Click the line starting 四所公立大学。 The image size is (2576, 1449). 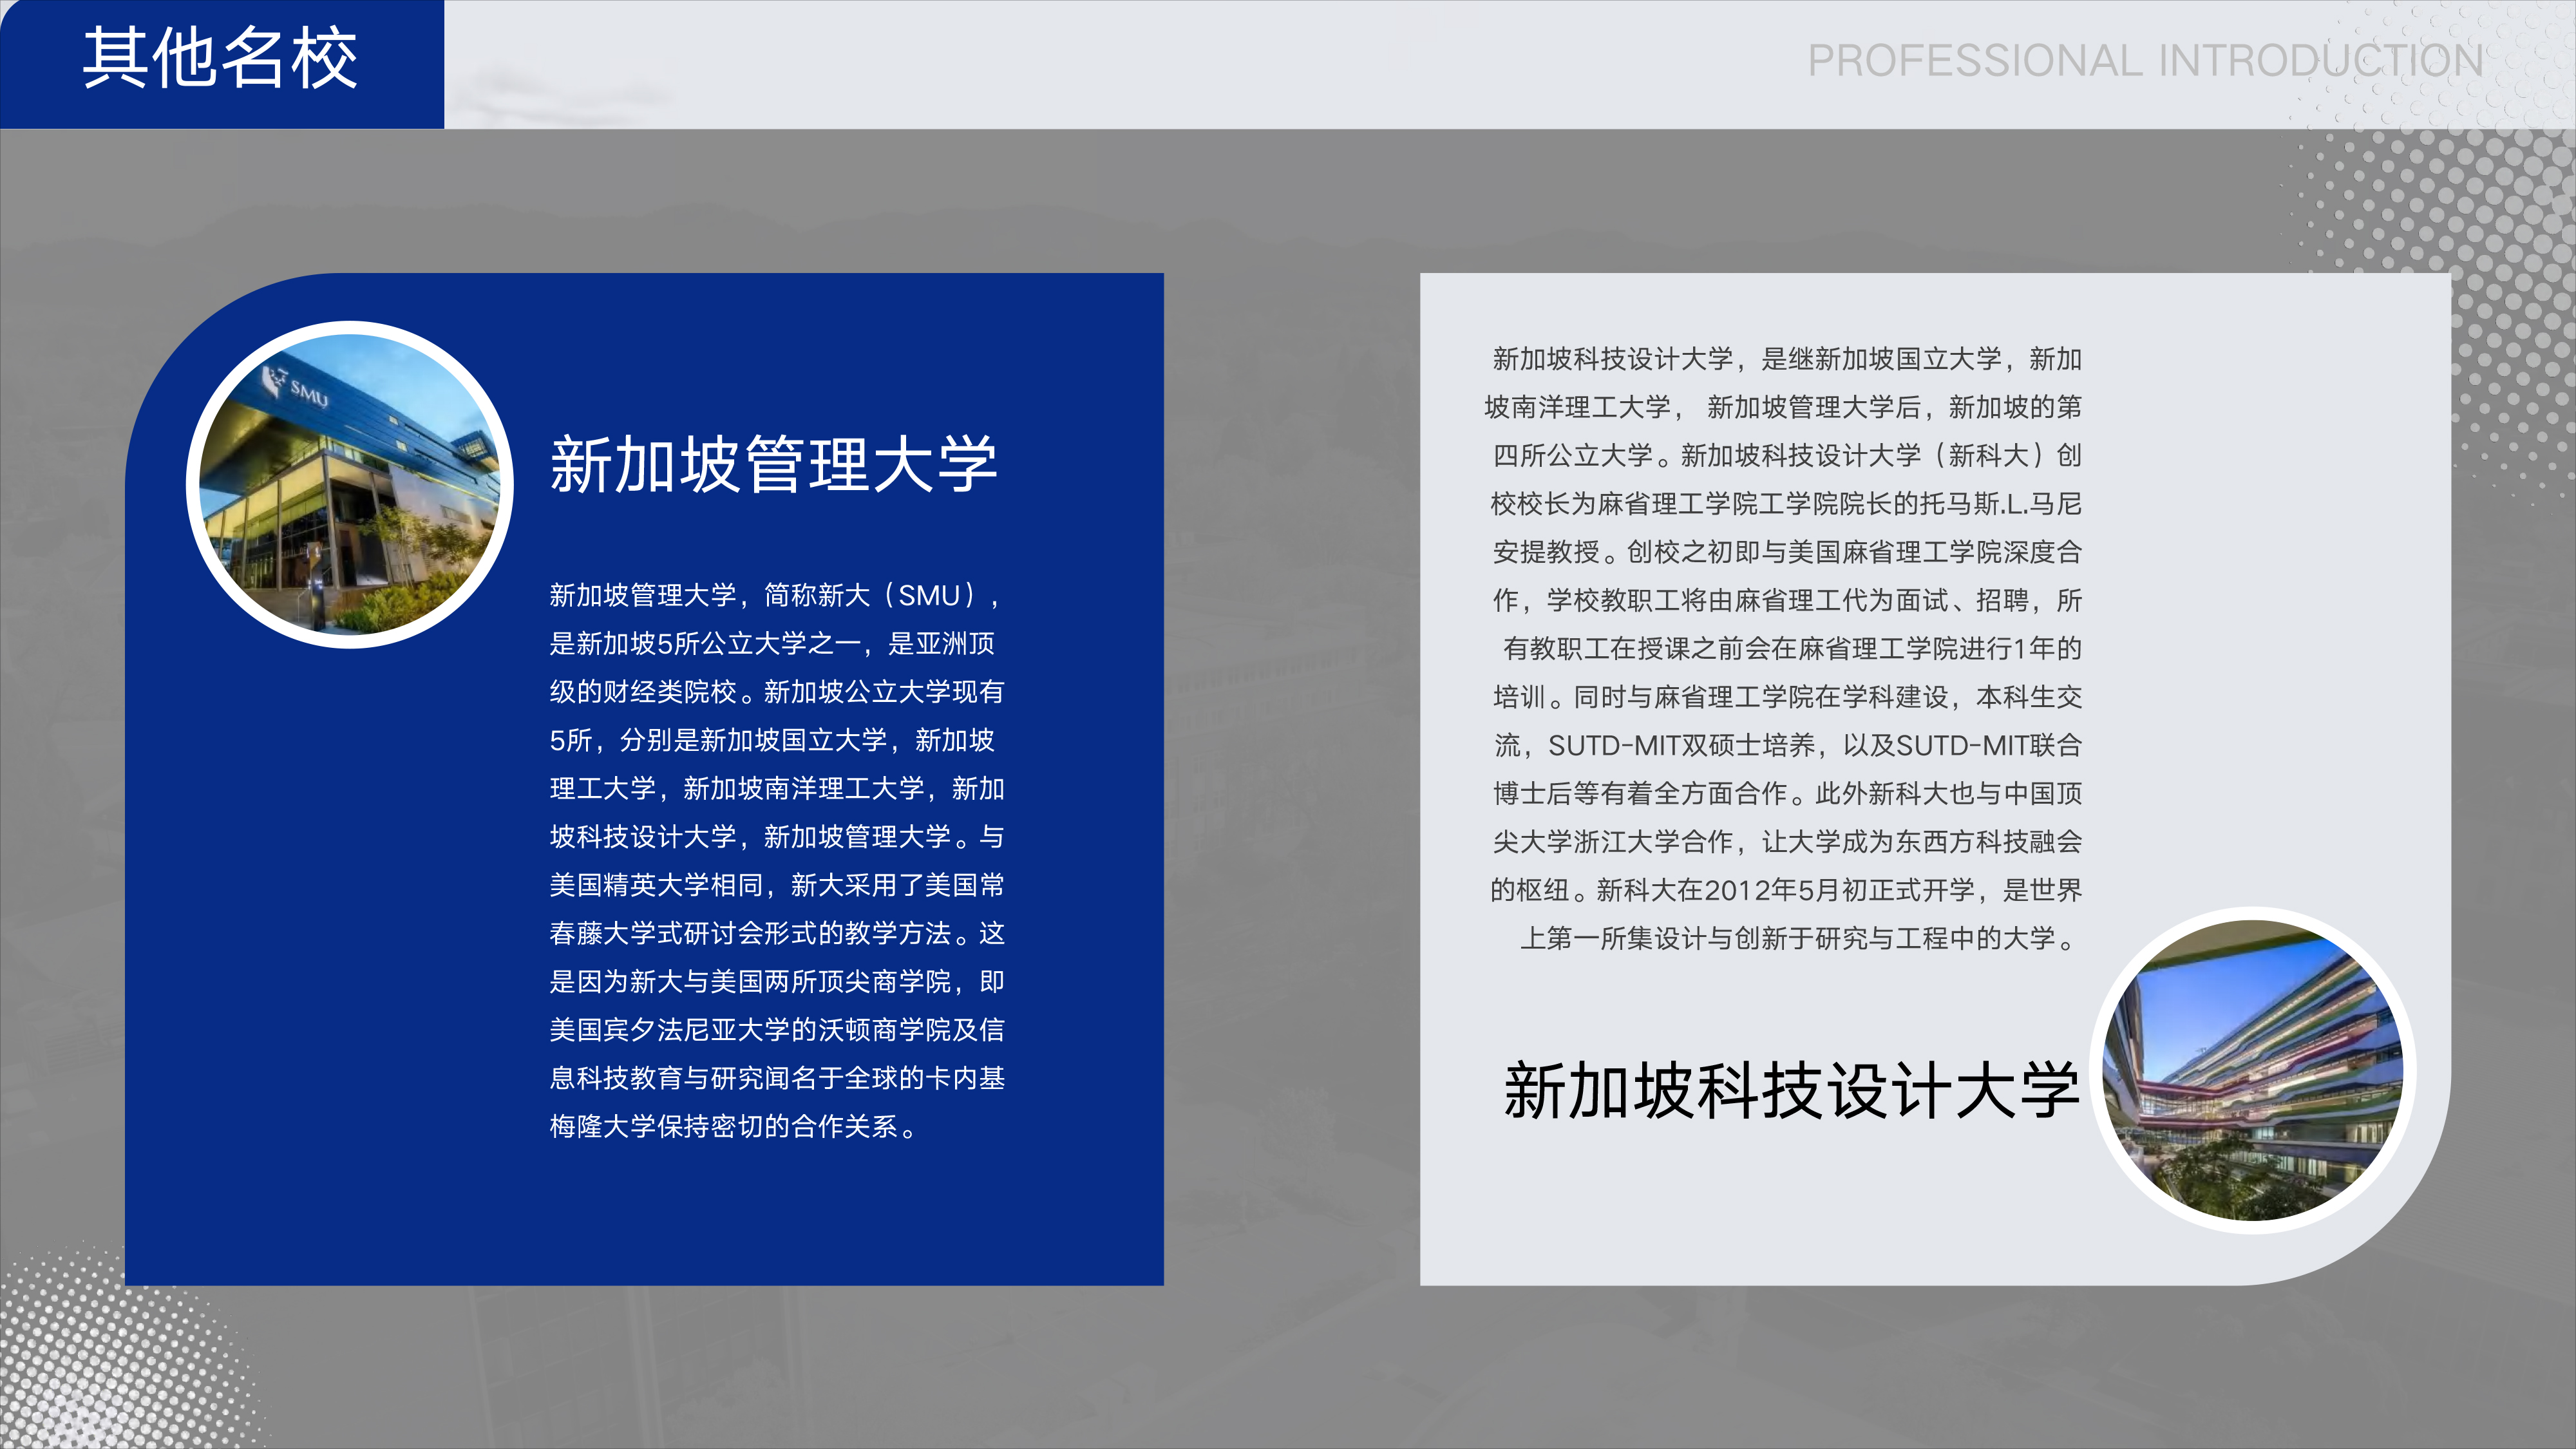1787,455
